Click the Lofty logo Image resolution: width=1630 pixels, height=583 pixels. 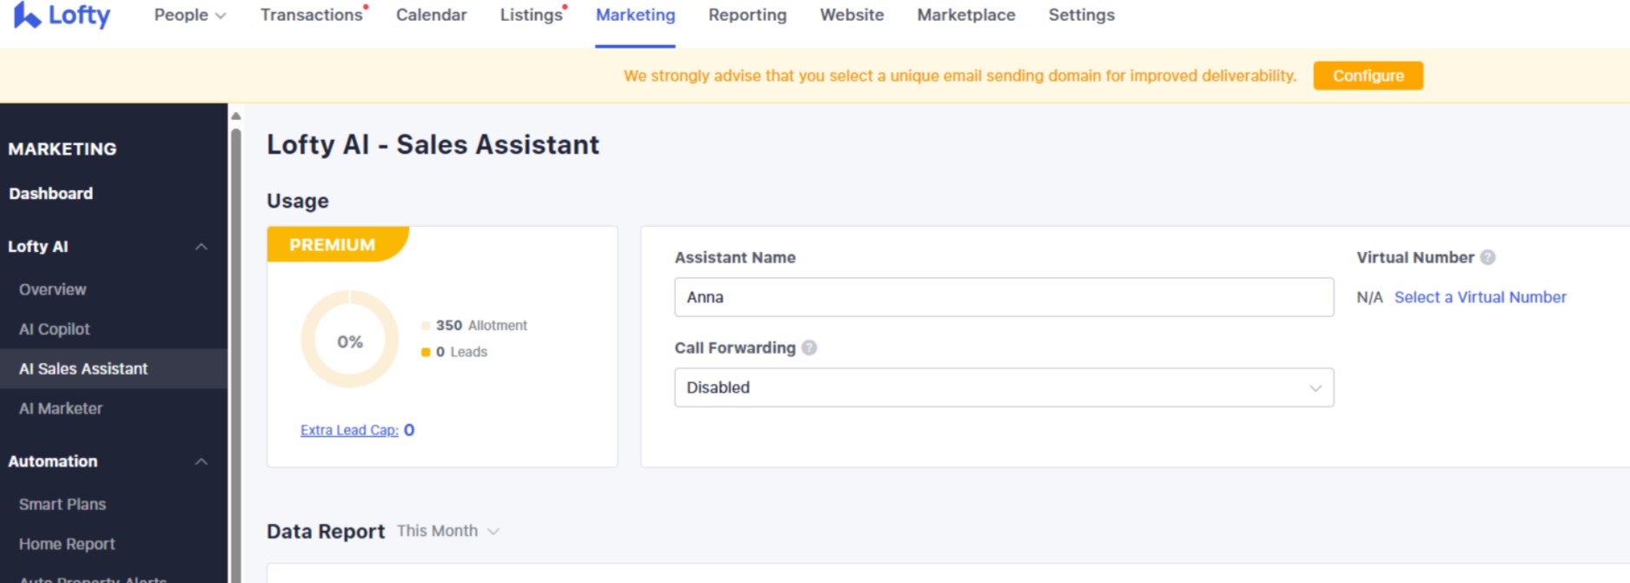(x=62, y=16)
